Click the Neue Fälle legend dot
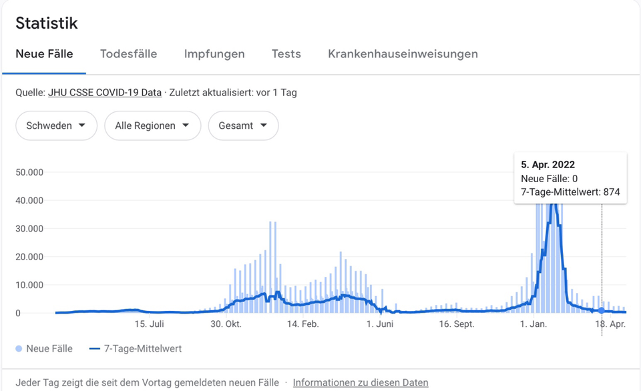641x391 pixels. 19,348
